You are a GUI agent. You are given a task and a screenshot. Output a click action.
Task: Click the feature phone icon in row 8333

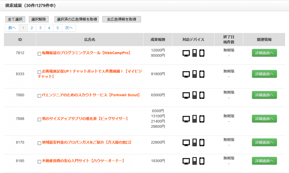tap(194, 74)
